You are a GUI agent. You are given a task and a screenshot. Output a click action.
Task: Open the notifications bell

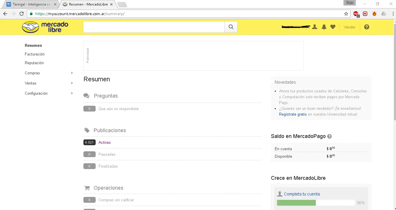click(x=324, y=27)
